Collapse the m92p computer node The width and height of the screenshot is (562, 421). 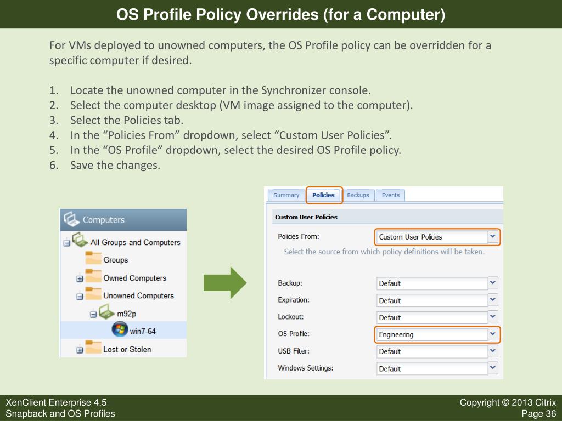(93, 314)
